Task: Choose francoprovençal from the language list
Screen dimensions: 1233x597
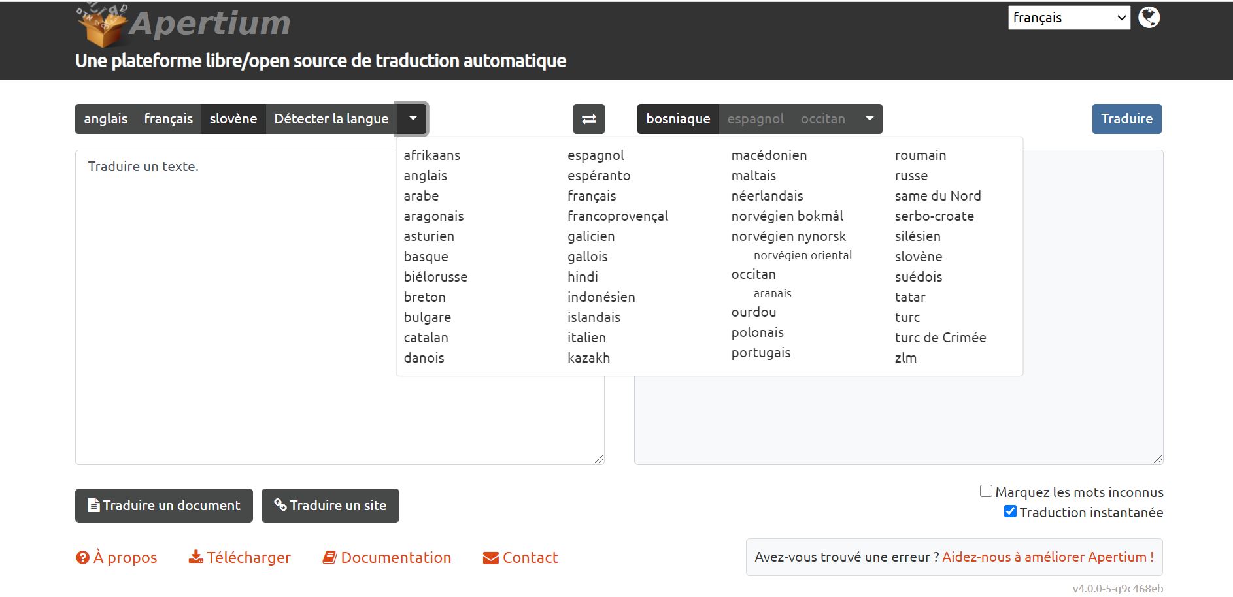Action: pos(618,216)
